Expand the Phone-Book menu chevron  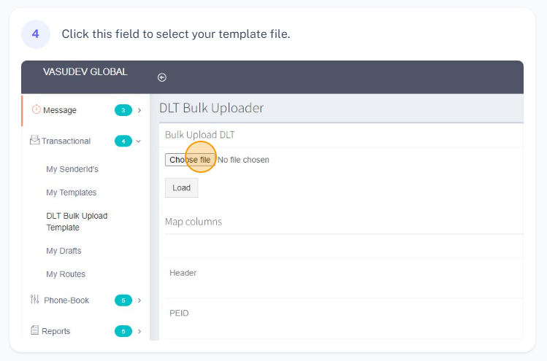point(139,300)
